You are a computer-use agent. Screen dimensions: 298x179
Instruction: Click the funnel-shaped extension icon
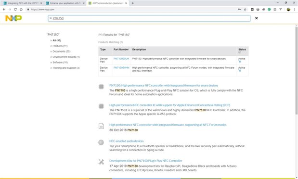(281, 9)
